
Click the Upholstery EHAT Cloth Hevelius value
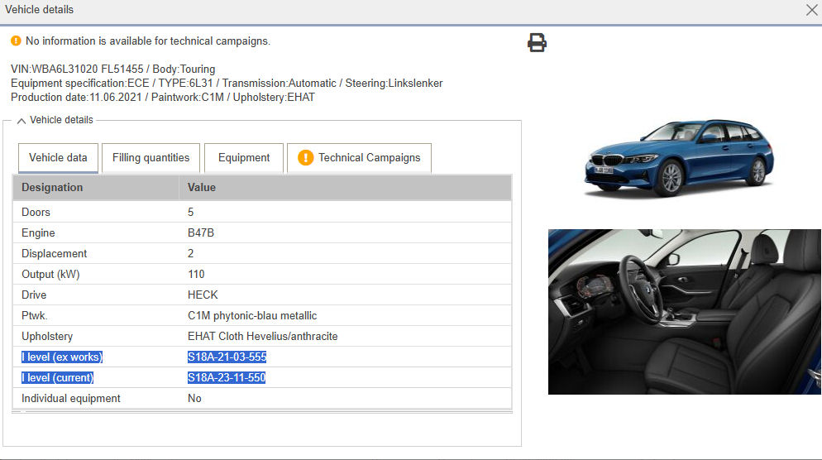coord(262,336)
